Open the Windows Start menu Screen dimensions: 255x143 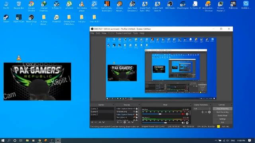(x=3, y=140)
